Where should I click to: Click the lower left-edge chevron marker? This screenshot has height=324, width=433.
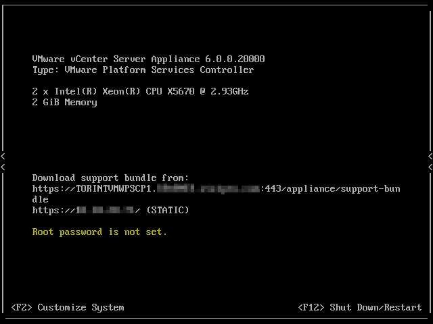(3, 167)
